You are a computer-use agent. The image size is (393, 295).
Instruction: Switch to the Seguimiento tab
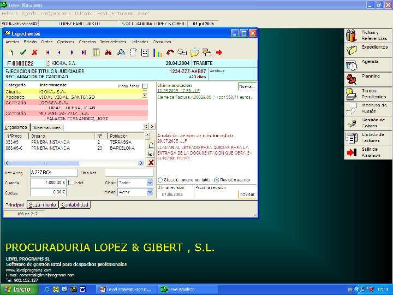click(43, 205)
